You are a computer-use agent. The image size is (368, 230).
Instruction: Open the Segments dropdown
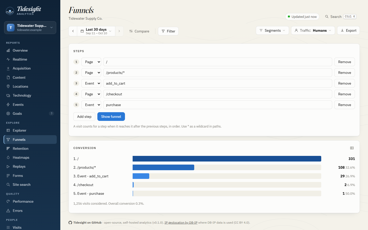click(272, 30)
